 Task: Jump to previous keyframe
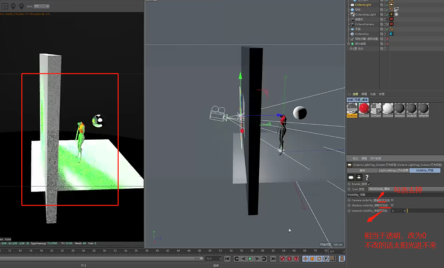[x=237, y=259]
